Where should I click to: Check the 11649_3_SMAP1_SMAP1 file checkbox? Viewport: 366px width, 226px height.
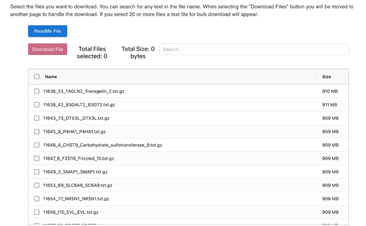tap(37, 172)
